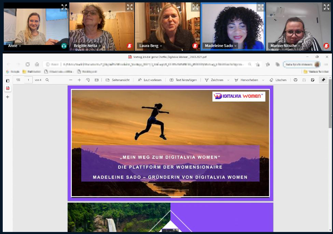The image size is (333, 234).
Task: Click Marion Nitsche's muted microphone icon
Action: [326, 46]
